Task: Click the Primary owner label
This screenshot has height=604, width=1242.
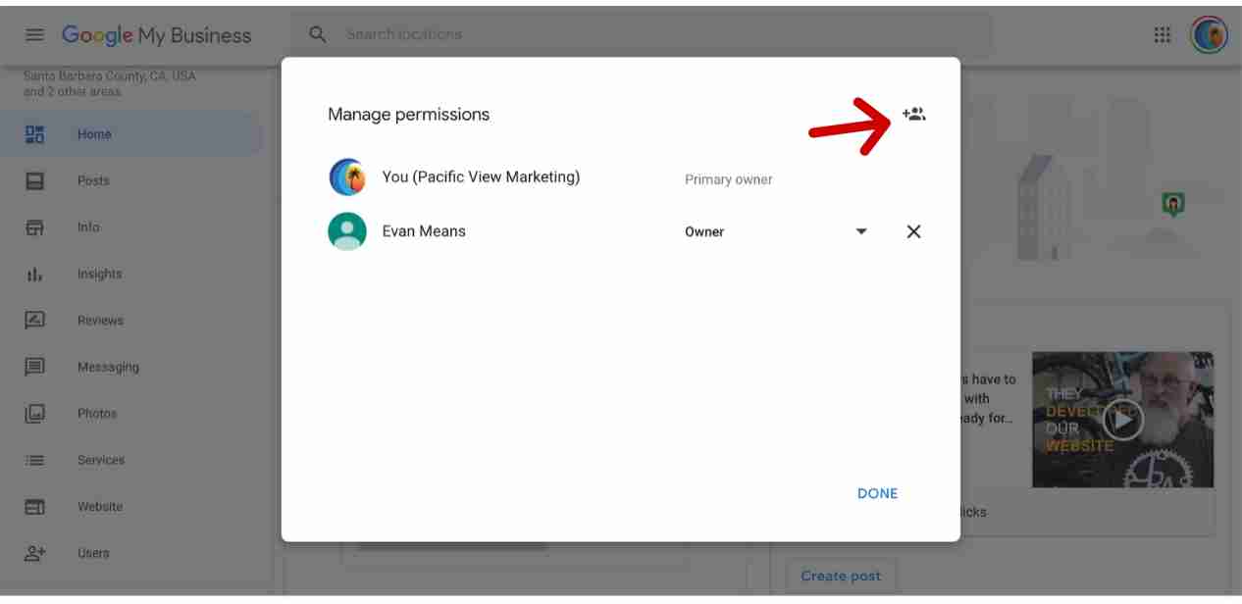Action: (728, 180)
